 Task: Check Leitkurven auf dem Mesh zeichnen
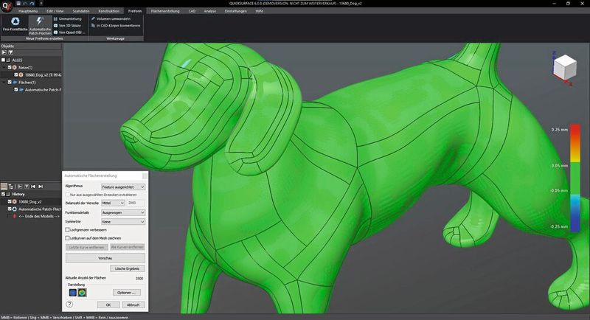coord(67,238)
